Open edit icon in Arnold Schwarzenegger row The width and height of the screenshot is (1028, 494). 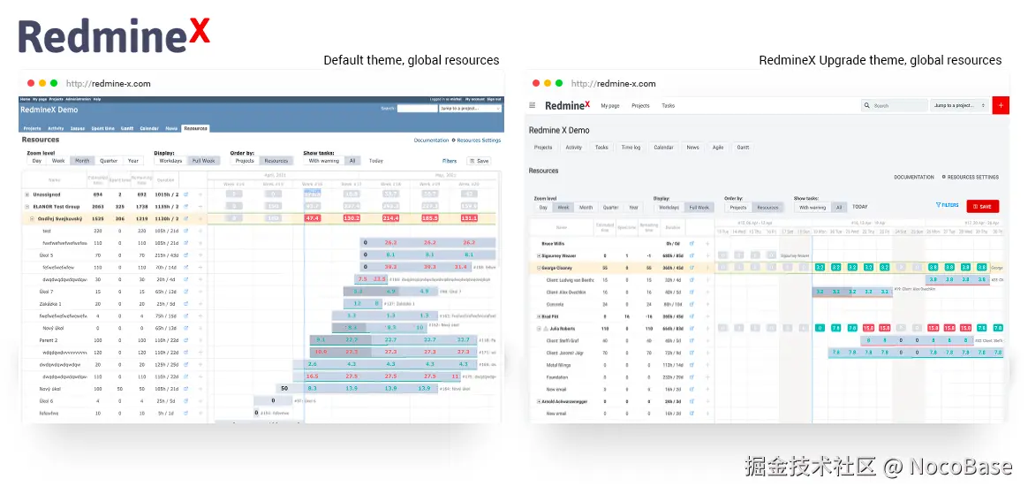point(692,401)
